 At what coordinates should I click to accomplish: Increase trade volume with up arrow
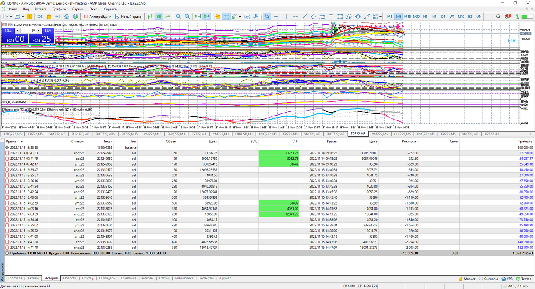point(39,31)
